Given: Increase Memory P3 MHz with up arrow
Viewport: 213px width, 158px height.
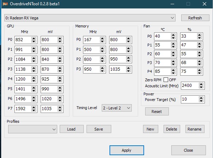Looking at the screenshot, I should 102,68.
